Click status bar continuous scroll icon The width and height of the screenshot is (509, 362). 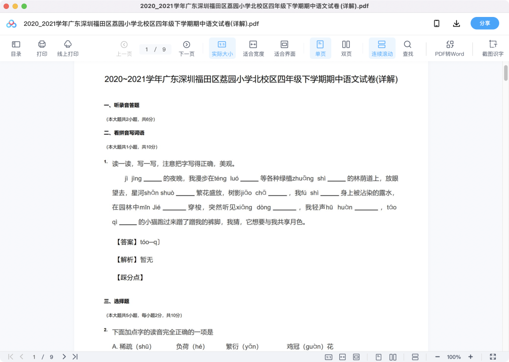point(415,357)
